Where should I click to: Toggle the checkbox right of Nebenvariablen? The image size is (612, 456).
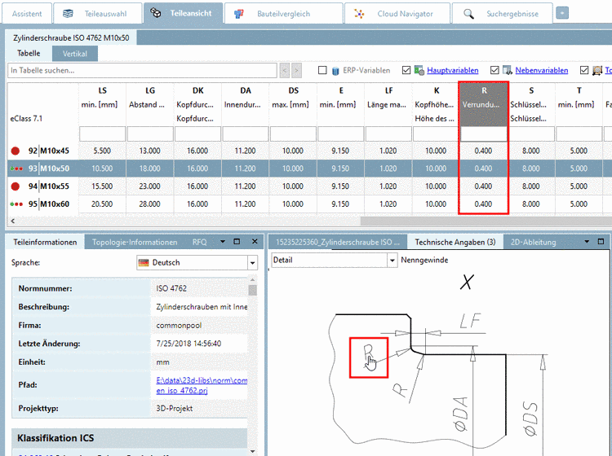pyautogui.click(x=584, y=70)
